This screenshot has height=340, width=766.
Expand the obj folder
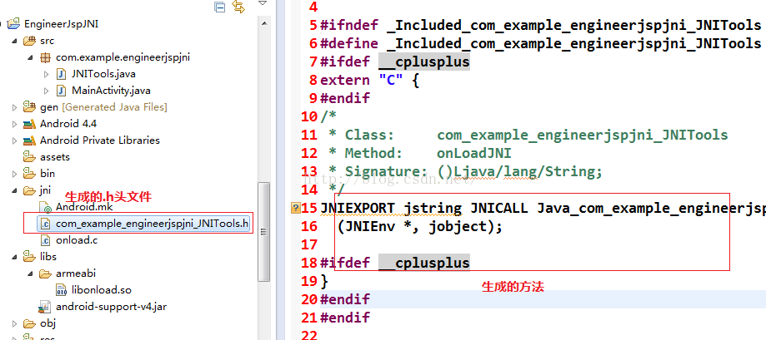pos(14,323)
